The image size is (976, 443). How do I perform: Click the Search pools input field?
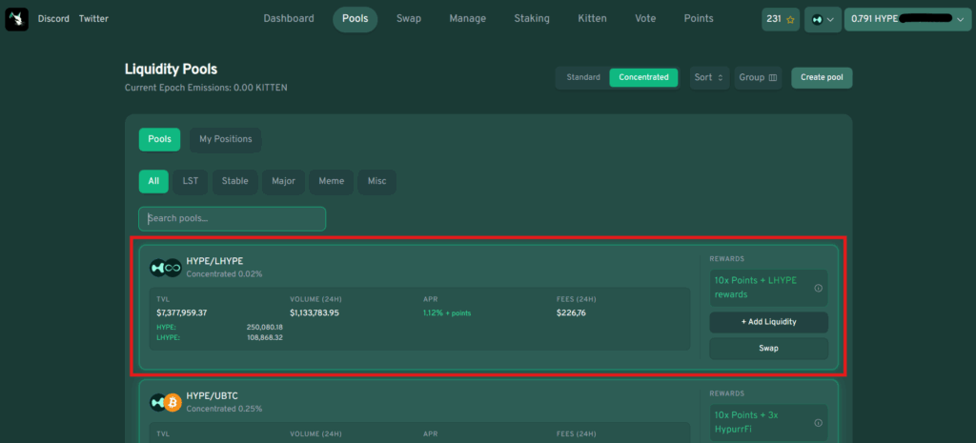tap(233, 219)
